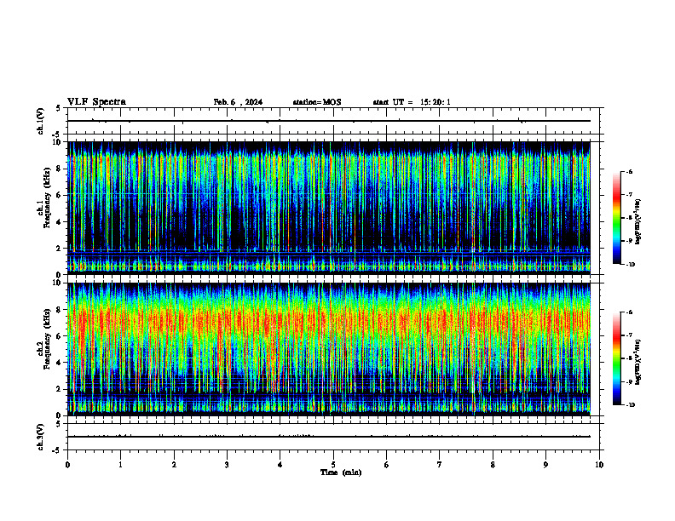This screenshot has width=675, height=521.
Task: Click the ch.2 spectrogram color scale bar
Action: pyautogui.click(x=617, y=358)
